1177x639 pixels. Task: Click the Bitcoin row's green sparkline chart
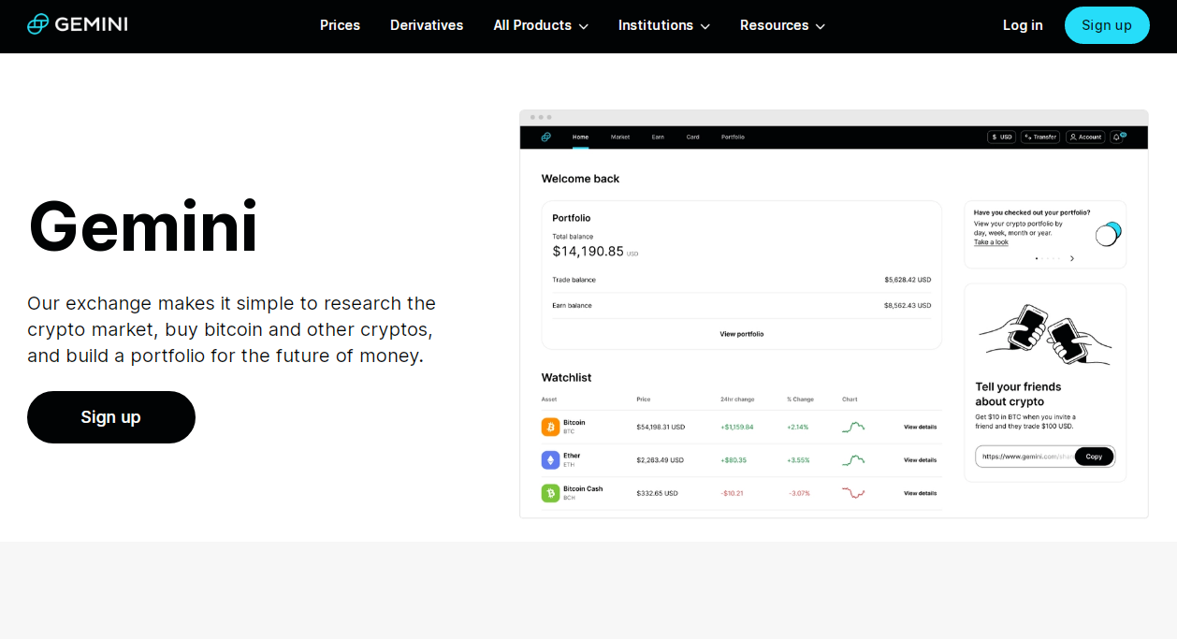click(853, 427)
